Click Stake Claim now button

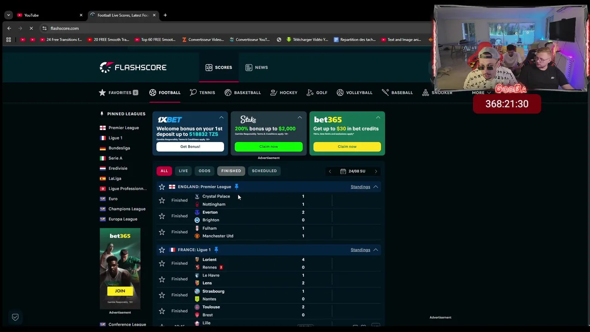268,147
